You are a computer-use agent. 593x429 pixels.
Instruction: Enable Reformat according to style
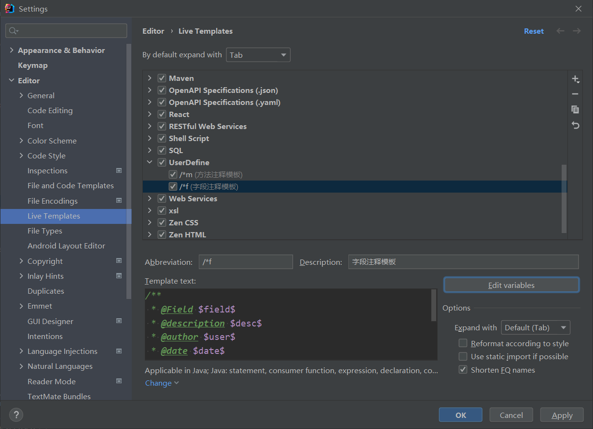(463, 343)
